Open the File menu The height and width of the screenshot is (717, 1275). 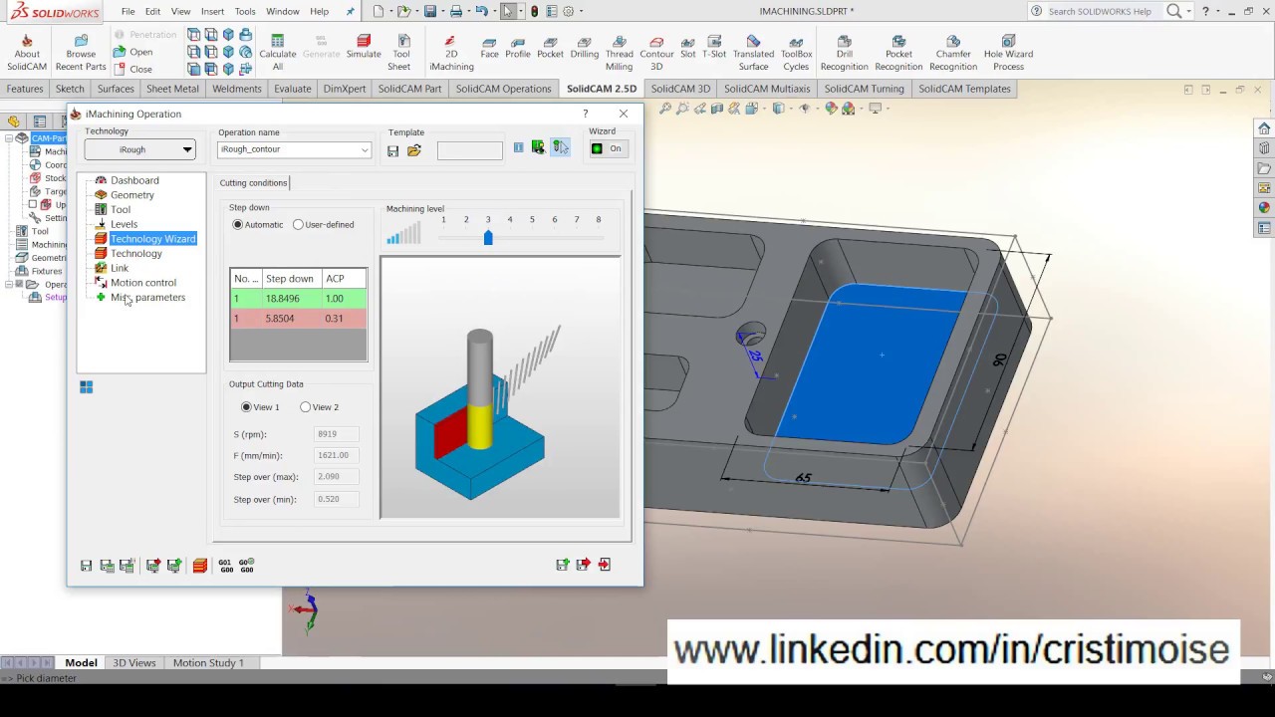[x=128, y=12]
